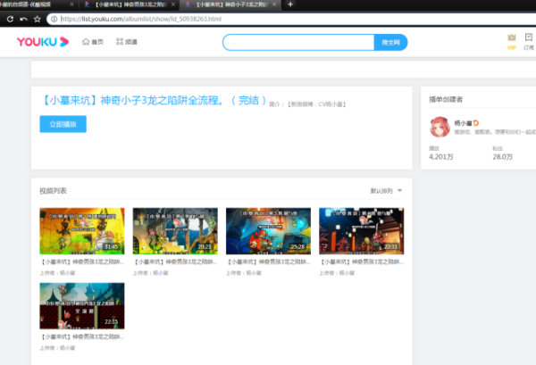Bookmark page with the star icon
The image size is (536, 365).
point(37,18)
